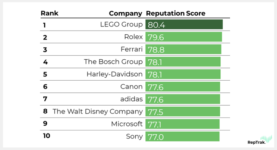Click rank number 1
The width and height of the screenshot is (277, 150).
point(44,25)
